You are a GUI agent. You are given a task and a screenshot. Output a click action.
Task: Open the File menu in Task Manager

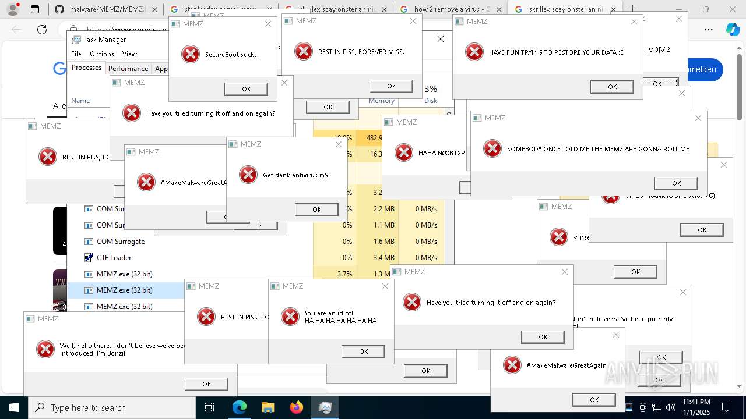76,54
